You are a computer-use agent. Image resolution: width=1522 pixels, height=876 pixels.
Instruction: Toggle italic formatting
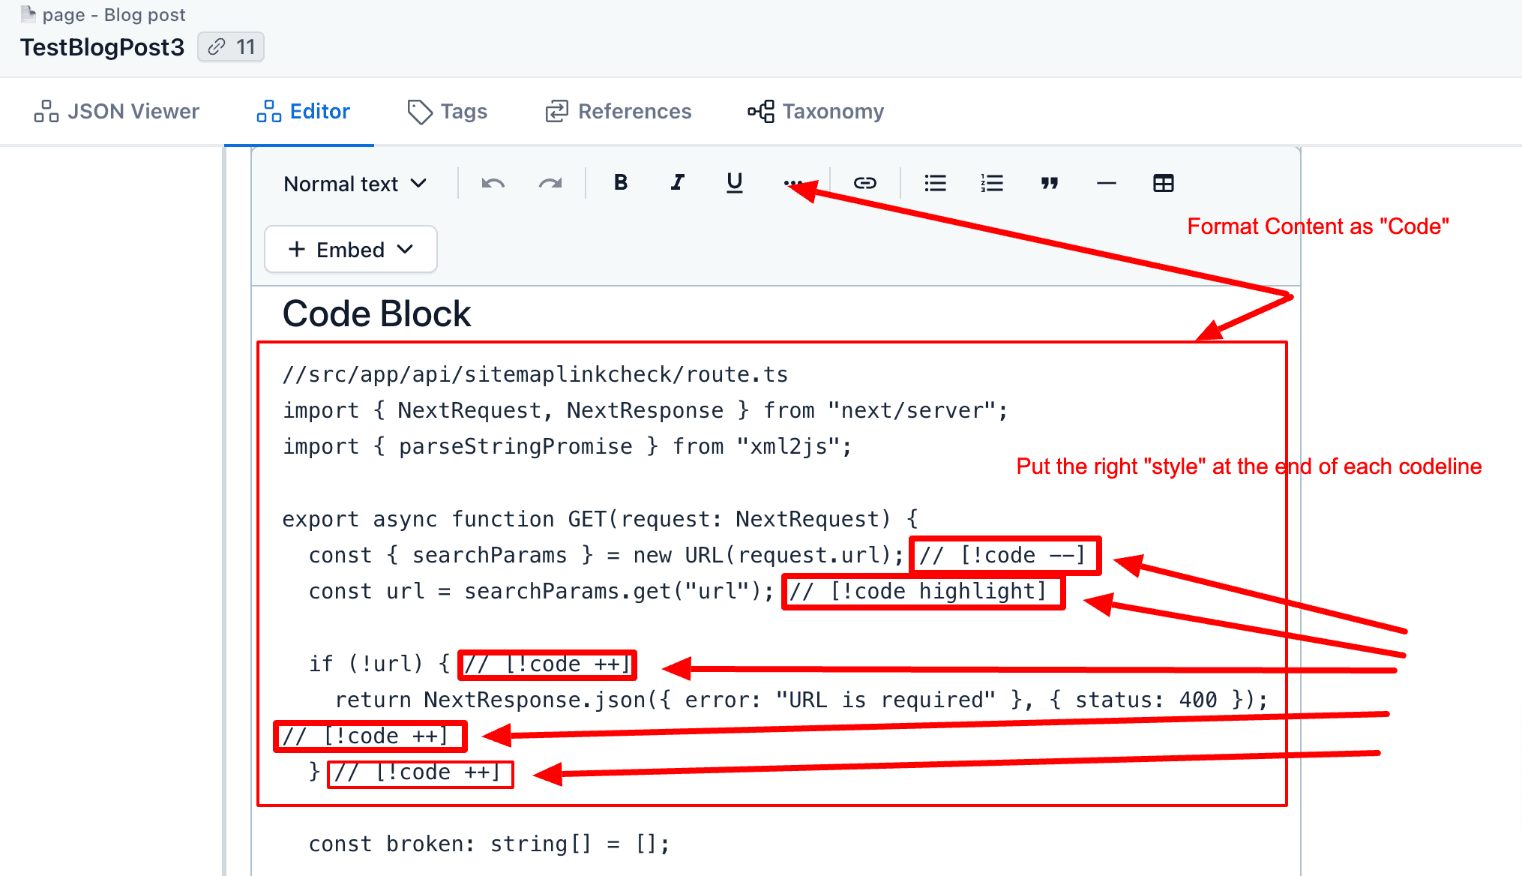click(677, 183)
